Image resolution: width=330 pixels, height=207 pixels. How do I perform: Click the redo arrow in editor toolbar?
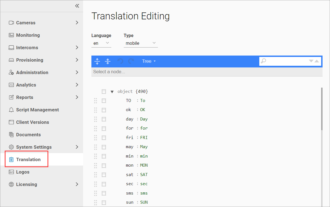pyautogui.click(x=131, y=61)
